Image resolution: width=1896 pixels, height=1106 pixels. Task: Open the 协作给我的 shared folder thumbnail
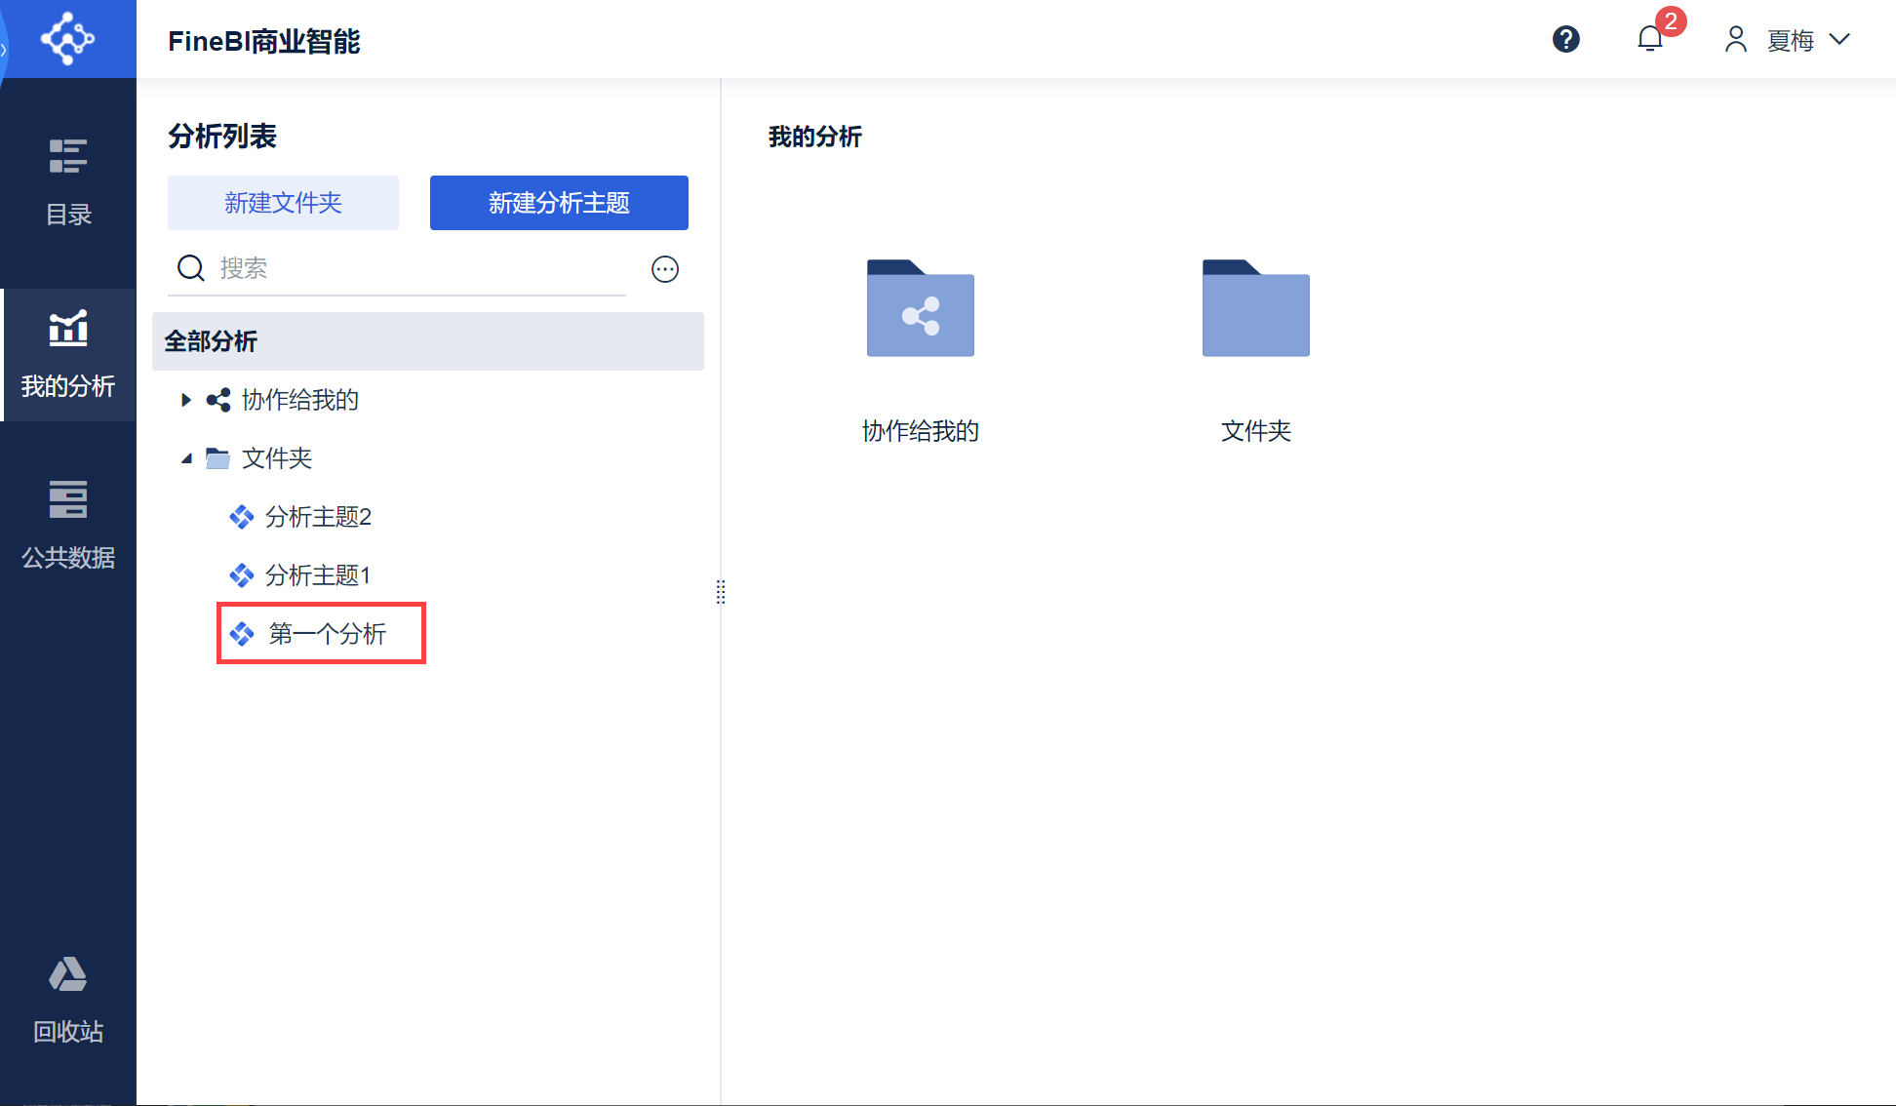tap(920, 309)
